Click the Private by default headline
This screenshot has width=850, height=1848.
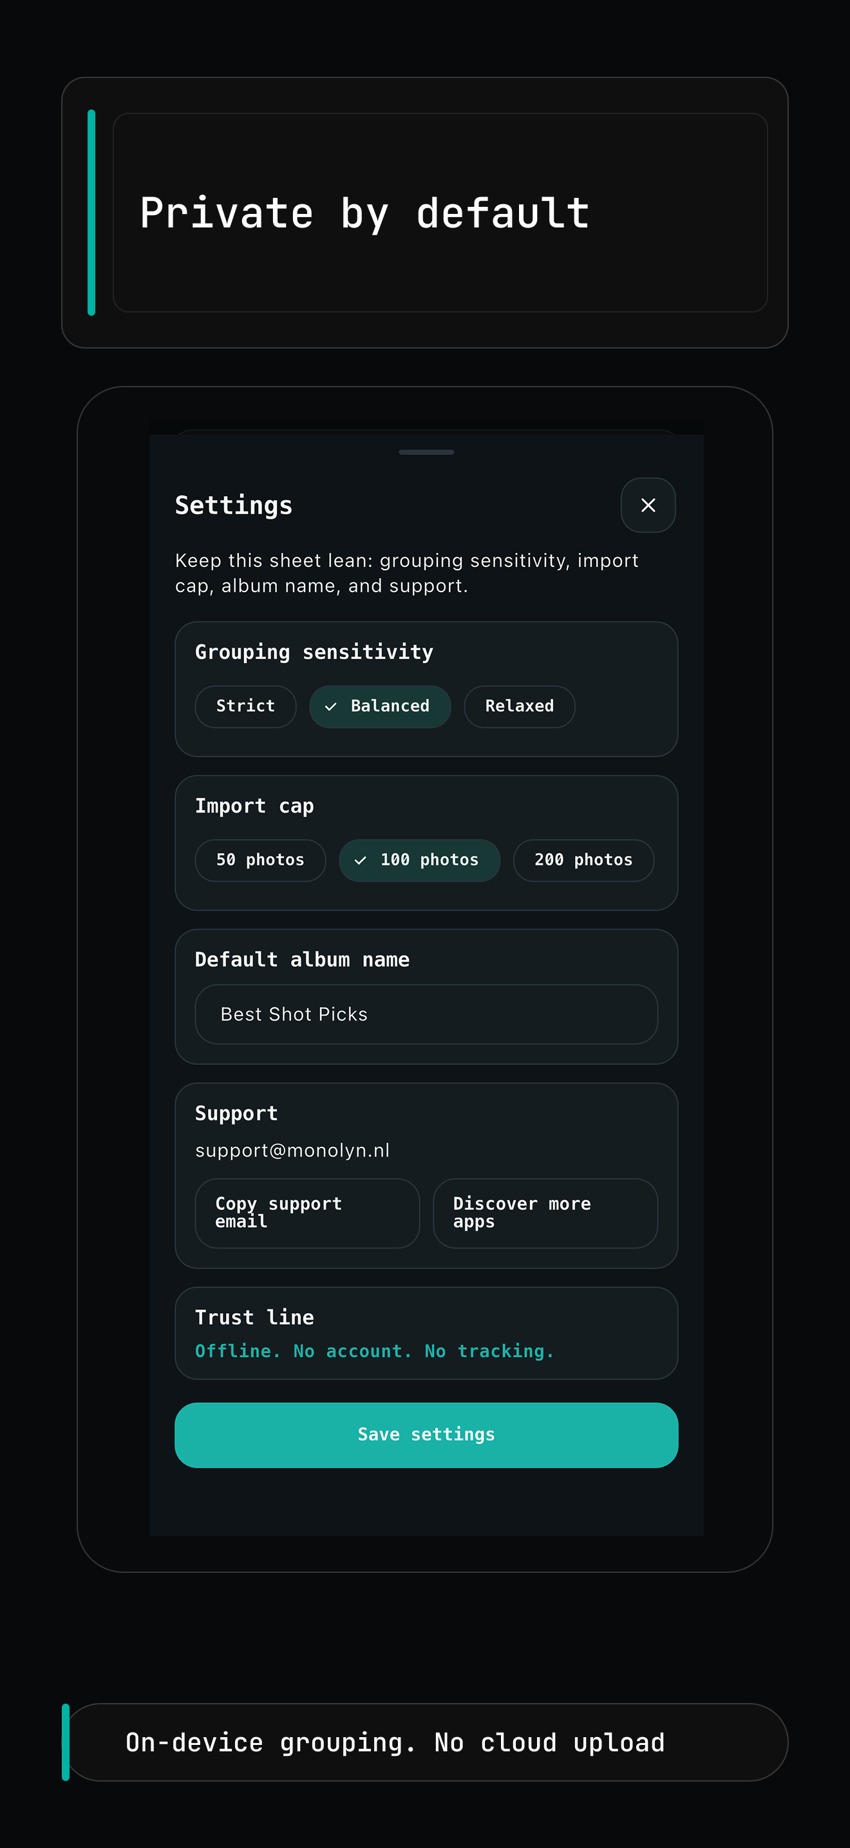pos(365,213)
